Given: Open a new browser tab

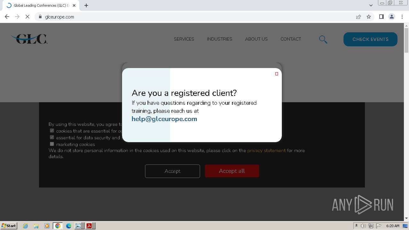Looking at the screenshot, I should pyautogui.click(x=86, y=5).
